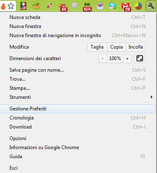Click the pie chart extension icon
The width and height of the screenshot is (157, 173).
138,6
